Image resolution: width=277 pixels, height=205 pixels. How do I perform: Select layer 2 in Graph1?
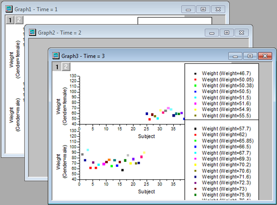pyautogui.click(x=19, y=20)
